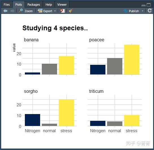Open the Viewer tab
Image resolution: width=154 pixels, height=150 pixels.
[62, 5]
